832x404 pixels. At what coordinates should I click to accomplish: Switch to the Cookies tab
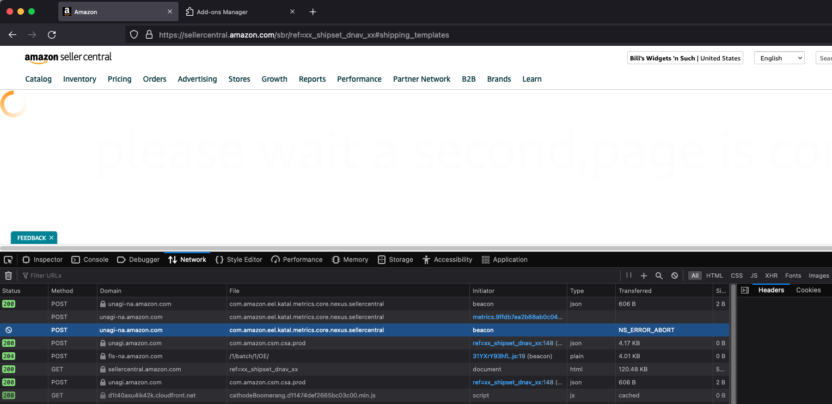[808, 290]
